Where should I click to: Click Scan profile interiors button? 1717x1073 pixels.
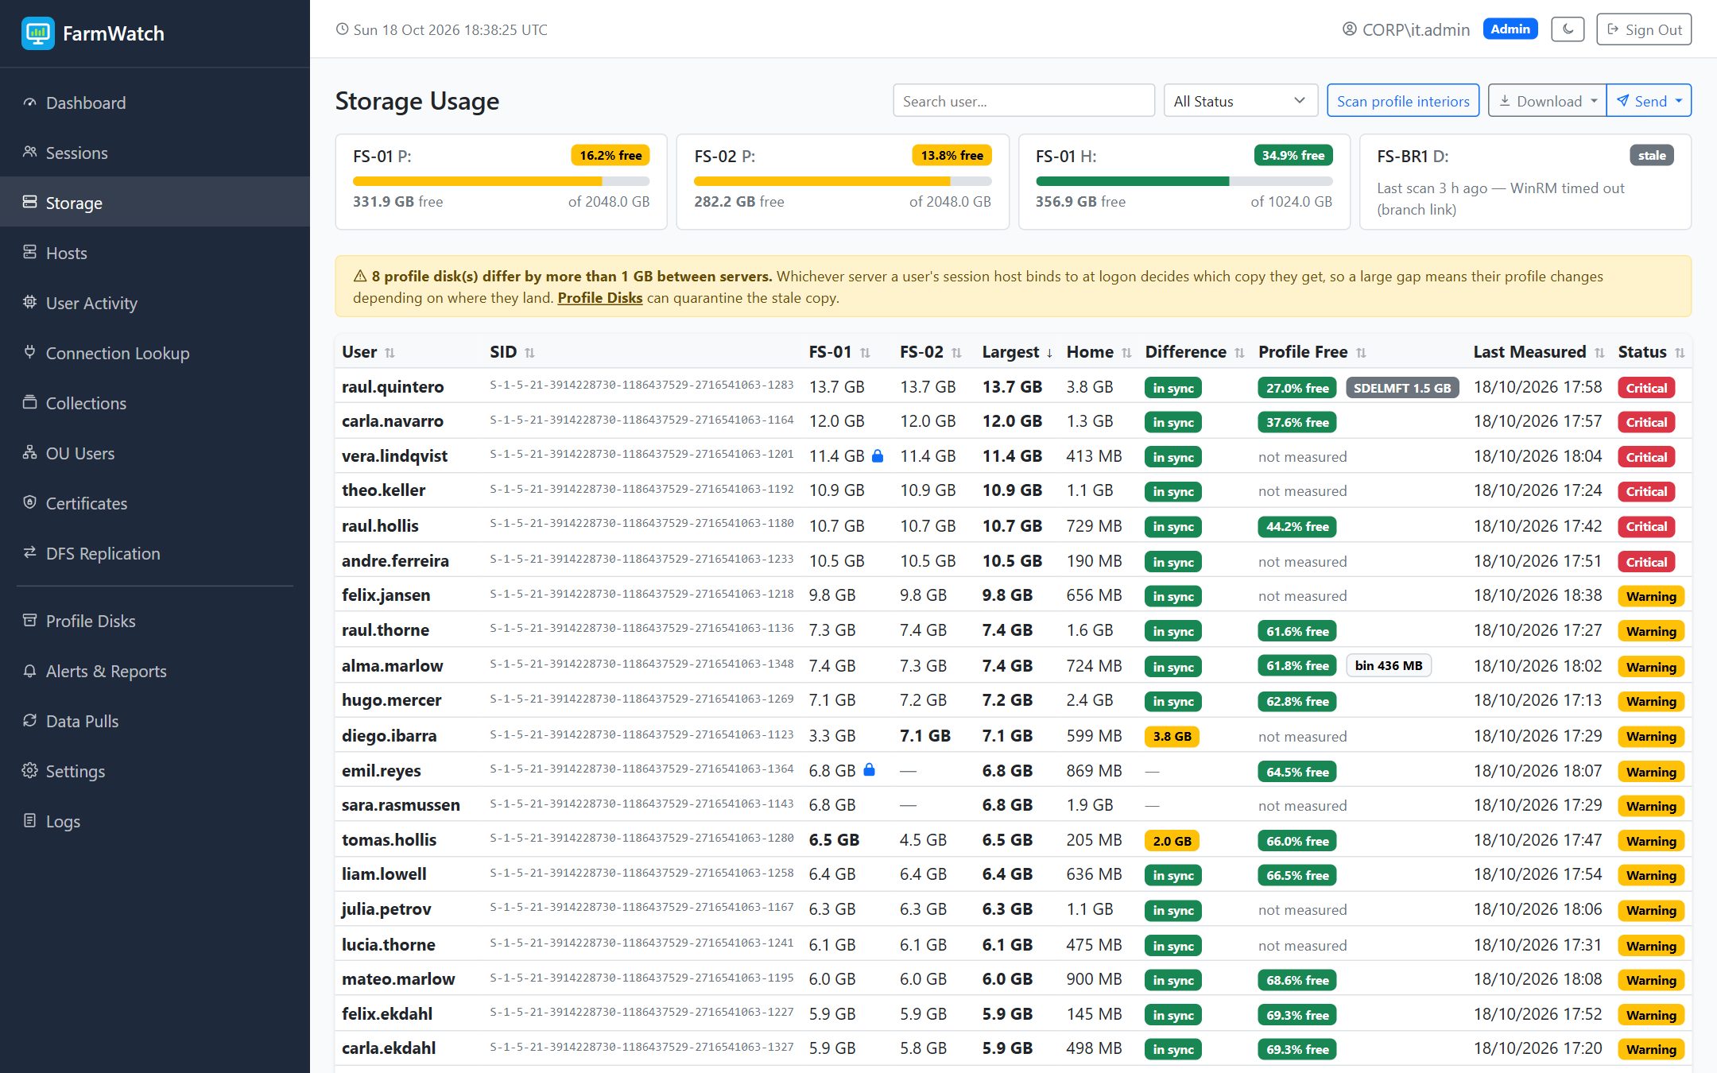(1403, 101)
